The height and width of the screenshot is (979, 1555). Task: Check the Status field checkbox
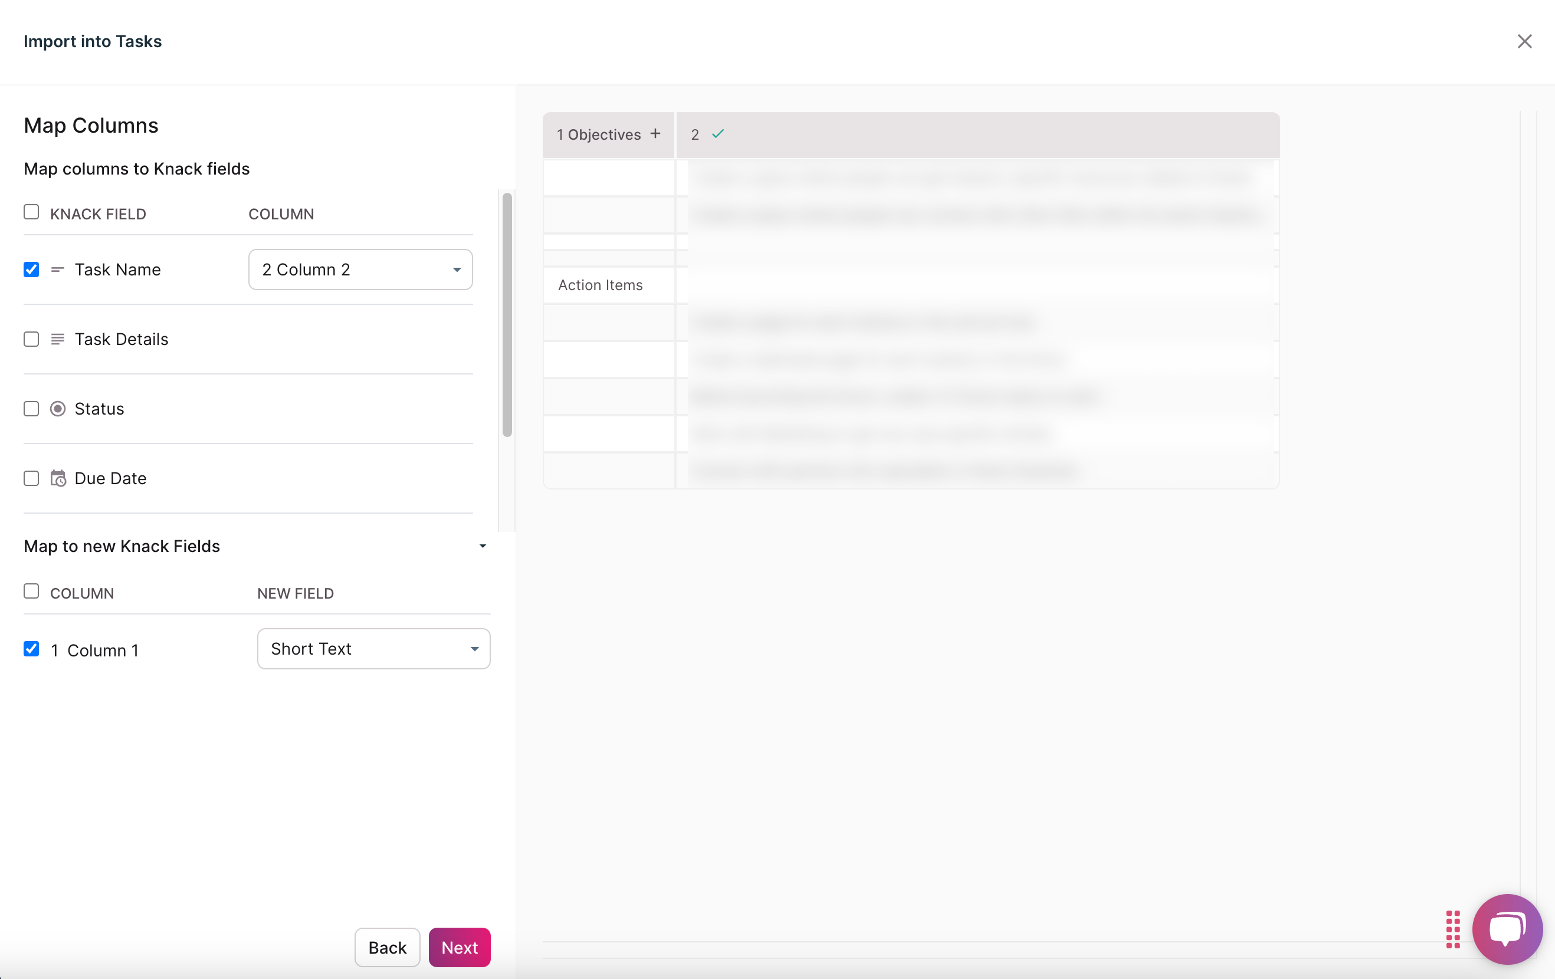tap(31, 408)
